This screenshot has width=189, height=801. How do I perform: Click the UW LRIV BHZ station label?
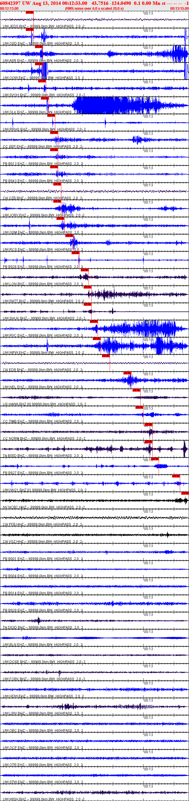coord(43,713)
